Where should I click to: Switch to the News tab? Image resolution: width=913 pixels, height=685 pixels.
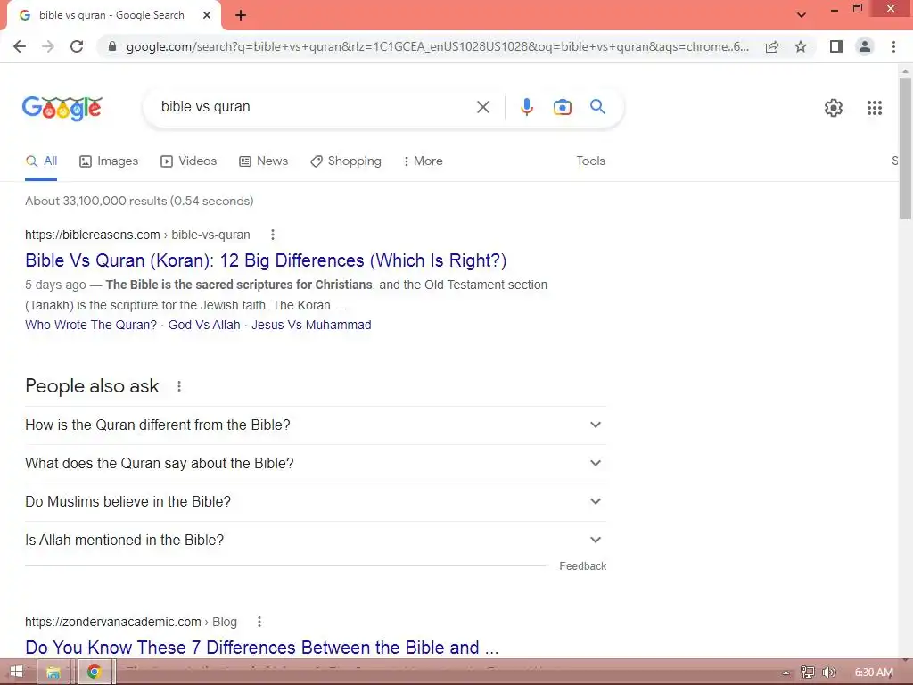pos(264,161)
